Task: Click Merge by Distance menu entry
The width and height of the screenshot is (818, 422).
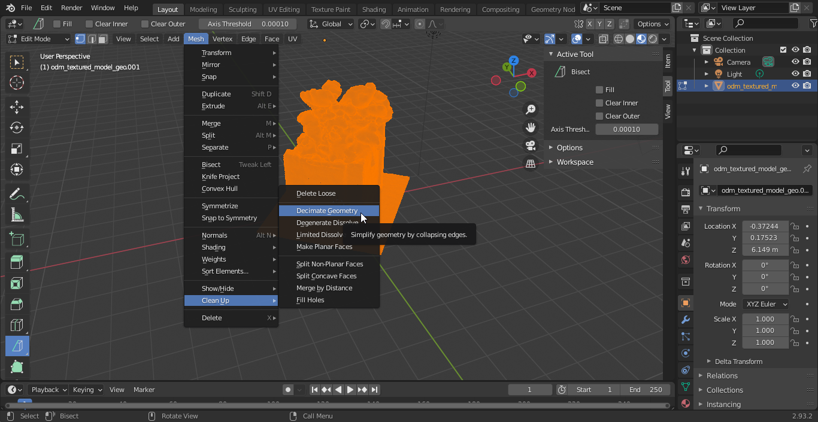Action: [324, 288]
